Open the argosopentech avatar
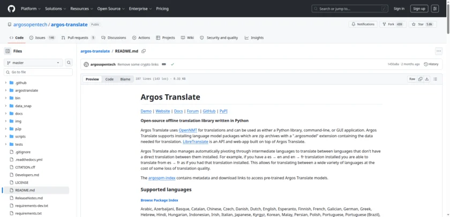The width and height of the screenshot is (450, 217). point(86,64)
